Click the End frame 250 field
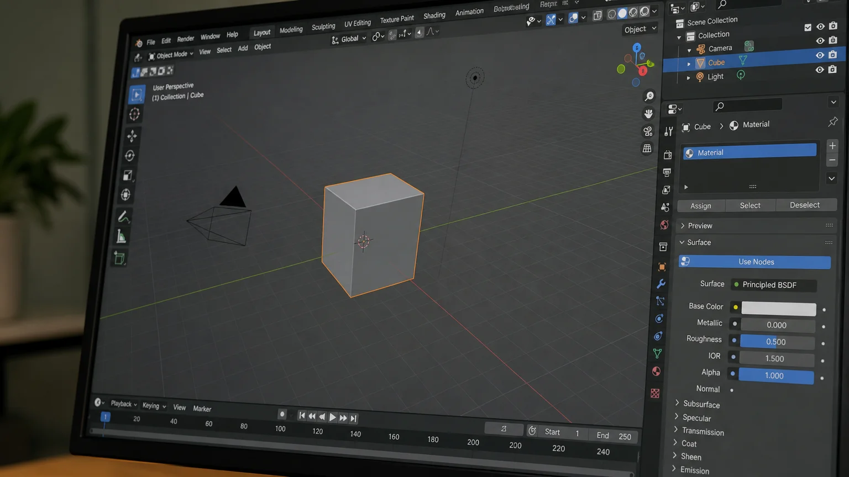849x477 pixels. (614, 436)
